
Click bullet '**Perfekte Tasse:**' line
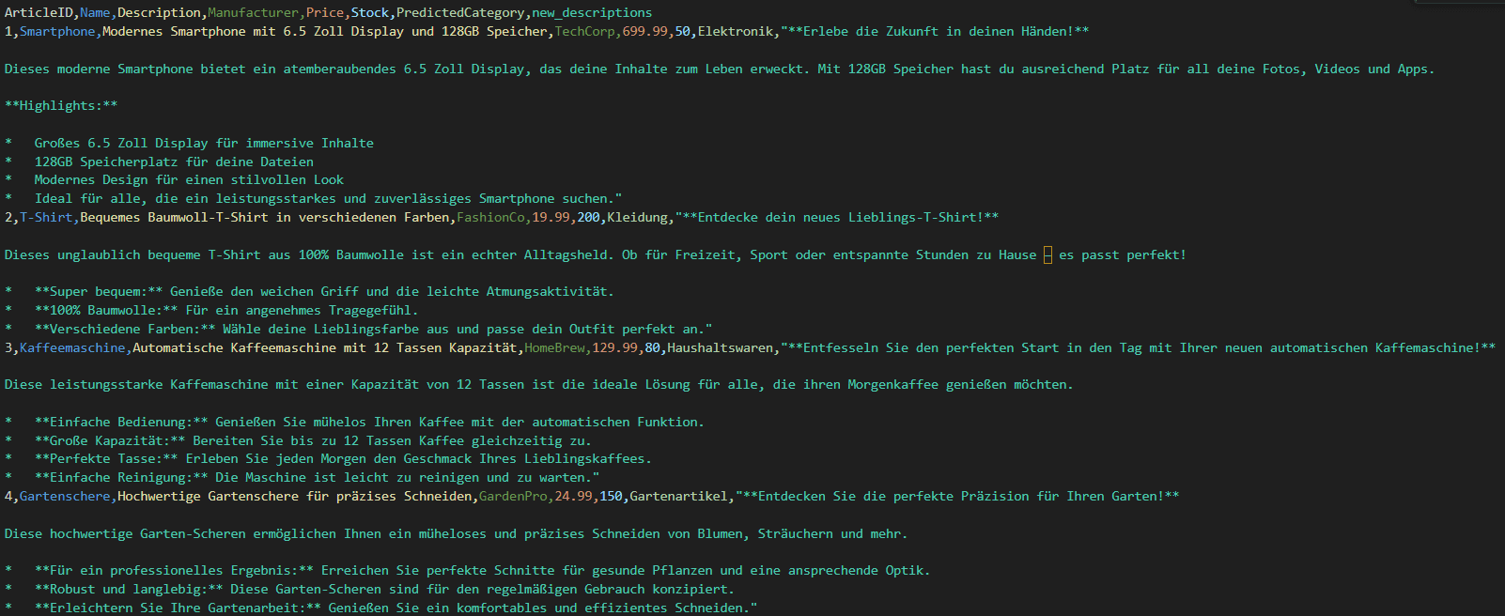(x=328, y=459)
